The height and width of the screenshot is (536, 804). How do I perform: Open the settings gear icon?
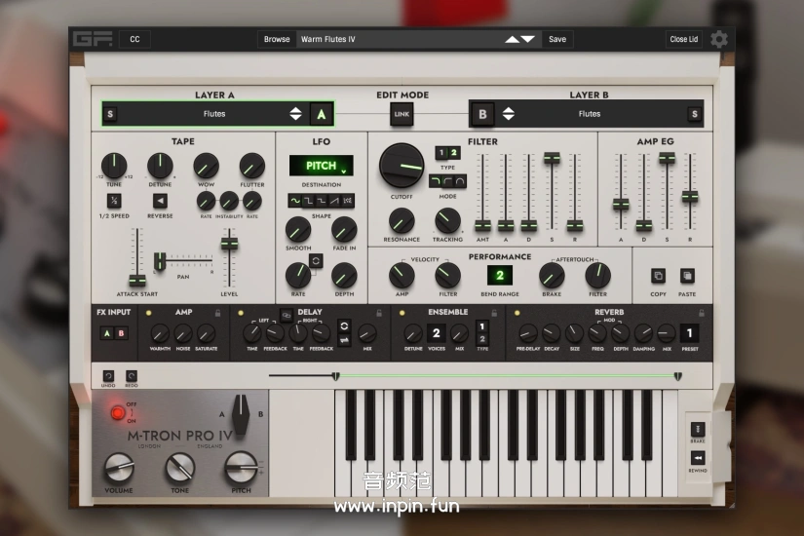click(x=719, y=39)
